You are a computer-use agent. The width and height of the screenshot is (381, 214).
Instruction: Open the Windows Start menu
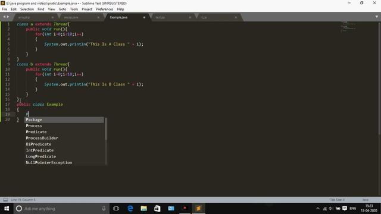click(x=7, y=209)
